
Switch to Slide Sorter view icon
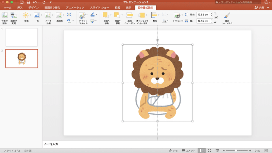click(209, 151)
